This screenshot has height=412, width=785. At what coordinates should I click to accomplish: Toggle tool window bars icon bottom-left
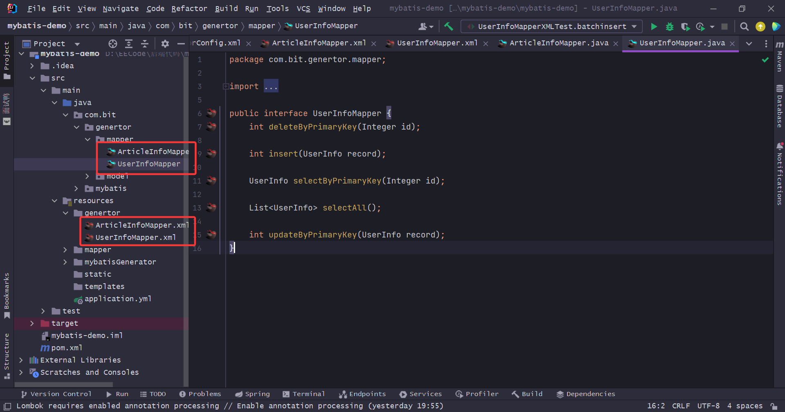pos(7,406)
